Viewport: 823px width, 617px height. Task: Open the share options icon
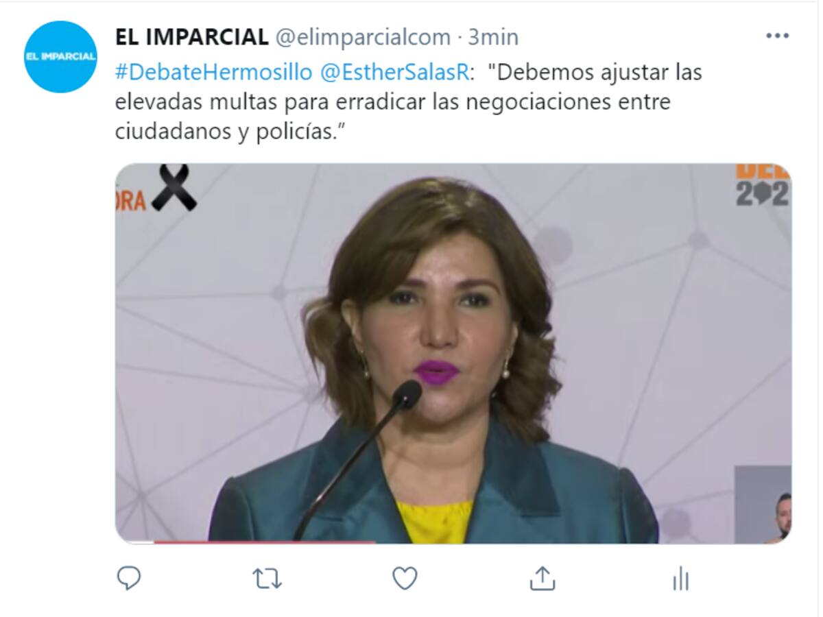(542, 579)
